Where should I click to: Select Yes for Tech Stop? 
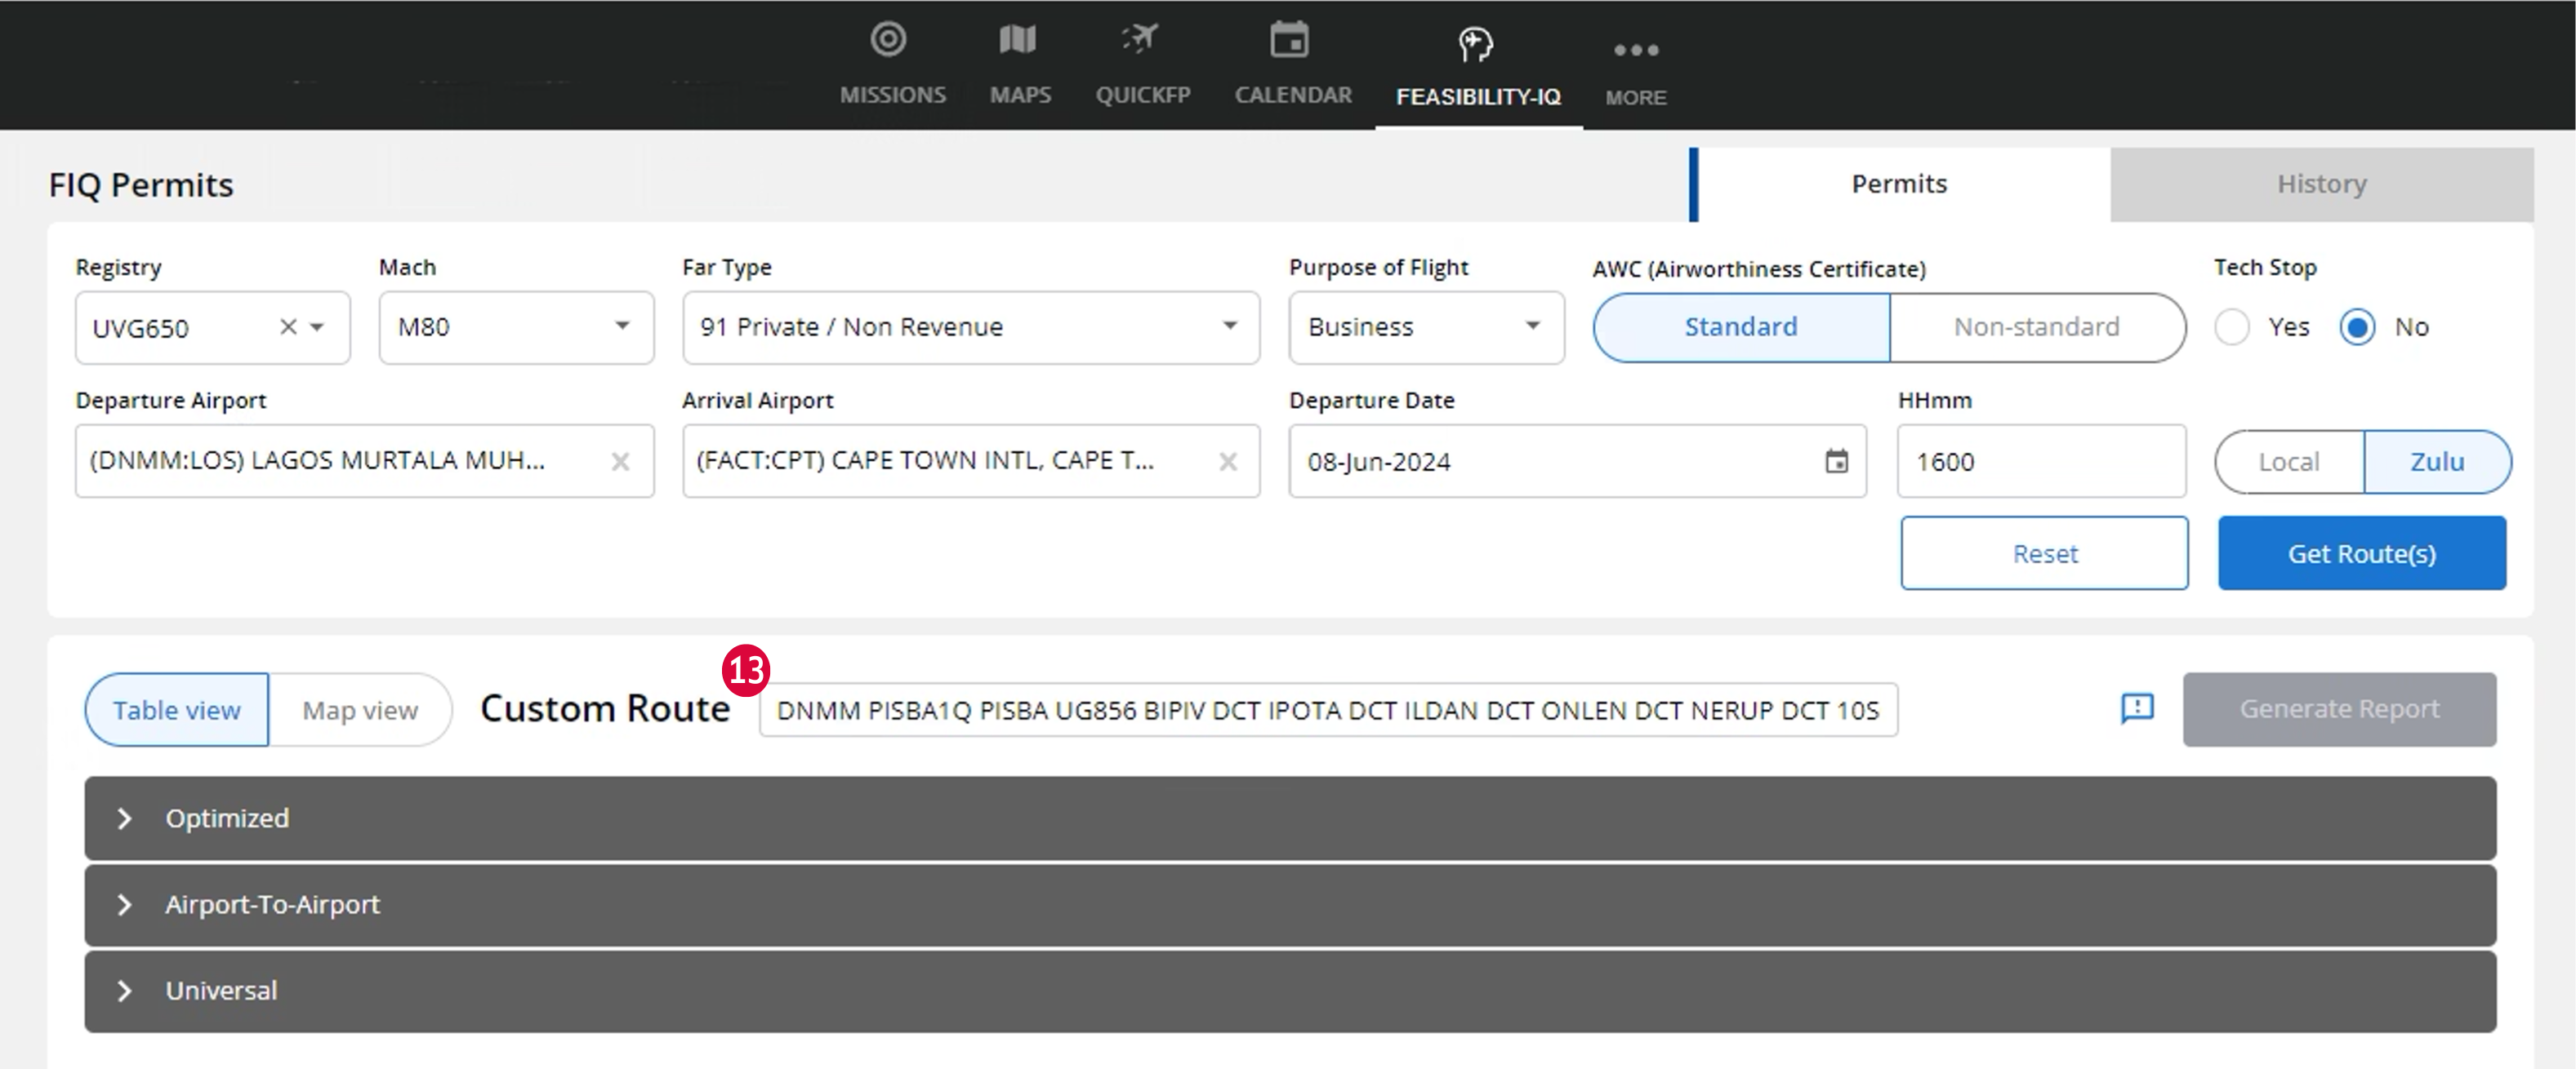click(x=2233, y=326)
